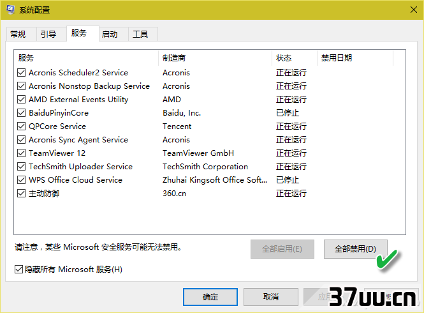This screenshot has width=424, height=313.
Task: Open the 工具 tab
Action: coord(143,34)
